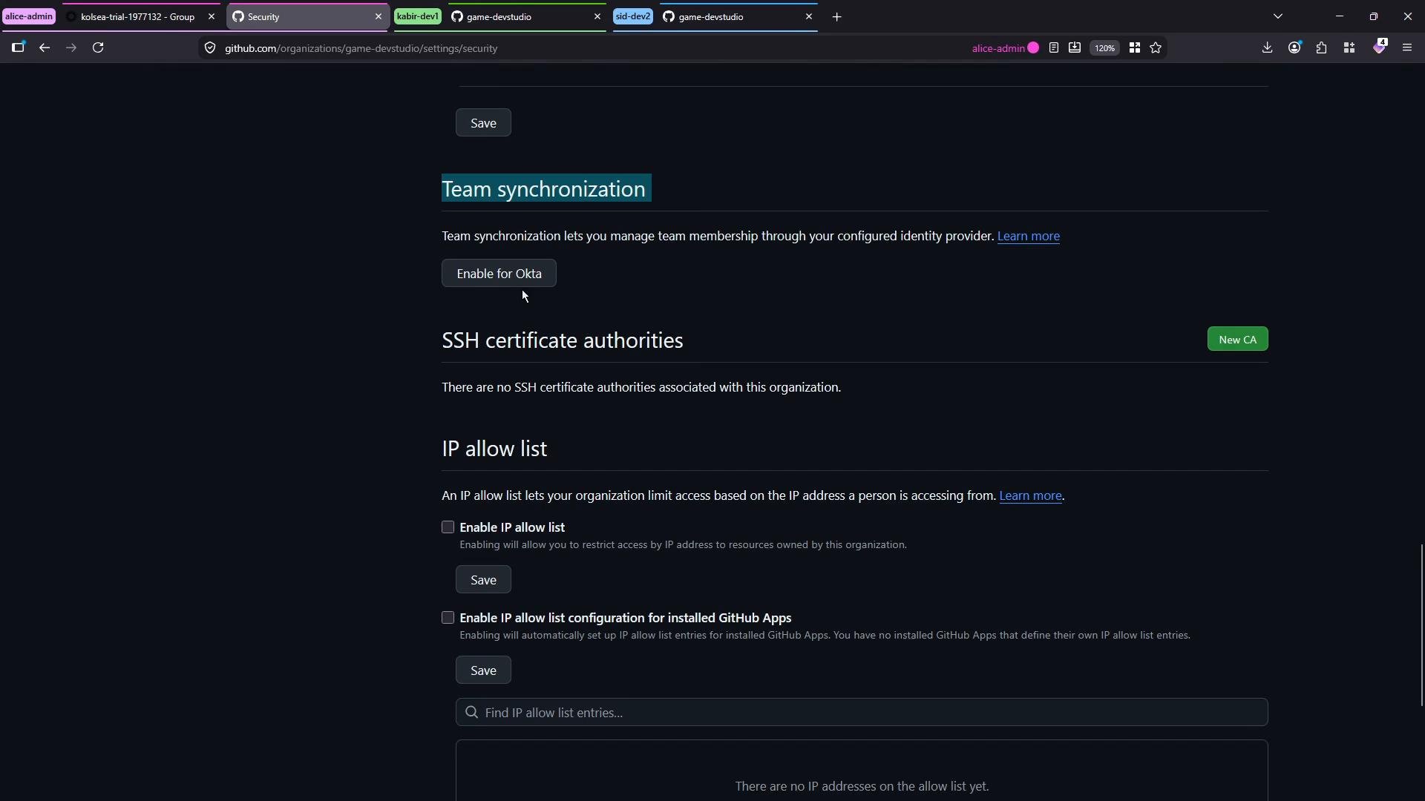Image resolution: width=1425 pixels, height=801 pixels.
Task: Open the apps grid toolbar icon near extensions
Action: pyautogui.click(x=1349, y=48)
